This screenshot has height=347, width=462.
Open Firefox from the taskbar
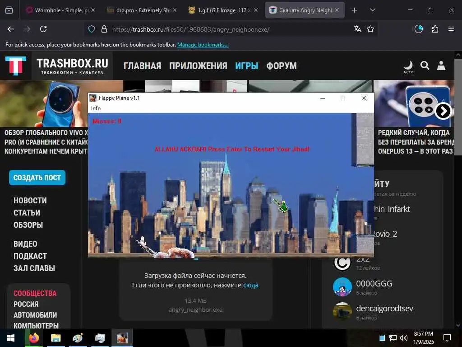(x=33, y=338)
